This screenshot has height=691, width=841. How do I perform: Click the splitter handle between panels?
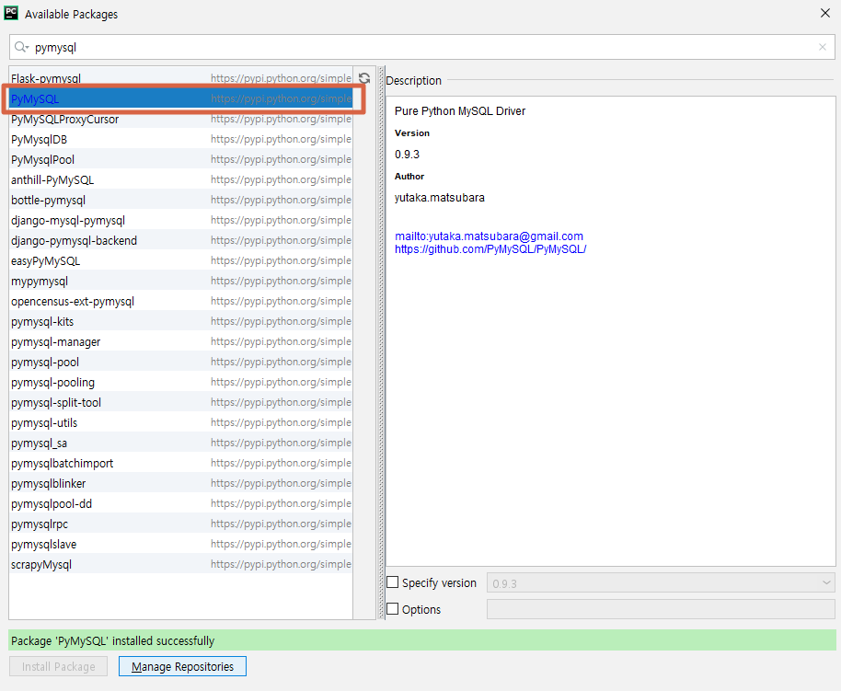[x=381, y=343]
